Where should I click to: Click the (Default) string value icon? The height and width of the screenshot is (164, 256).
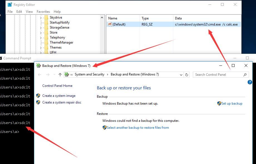pyautogui.click(x=110, y=24)
